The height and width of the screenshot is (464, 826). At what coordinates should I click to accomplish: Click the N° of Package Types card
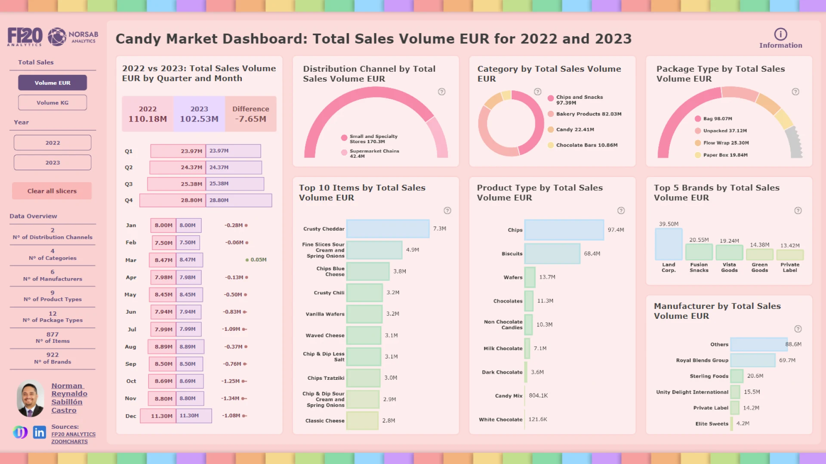(52, 317)
